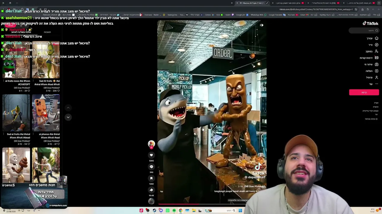Screen dimensions: 382x214
Task: Open the Upload (העלאה) plus icon
Action: (376, 71)
